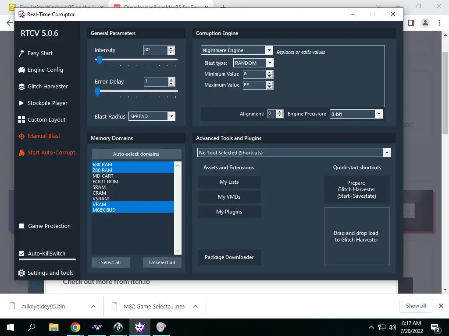Screen dimensions: 449x336
Task: Go back in Chrome browser
Action: coord(10,23)
